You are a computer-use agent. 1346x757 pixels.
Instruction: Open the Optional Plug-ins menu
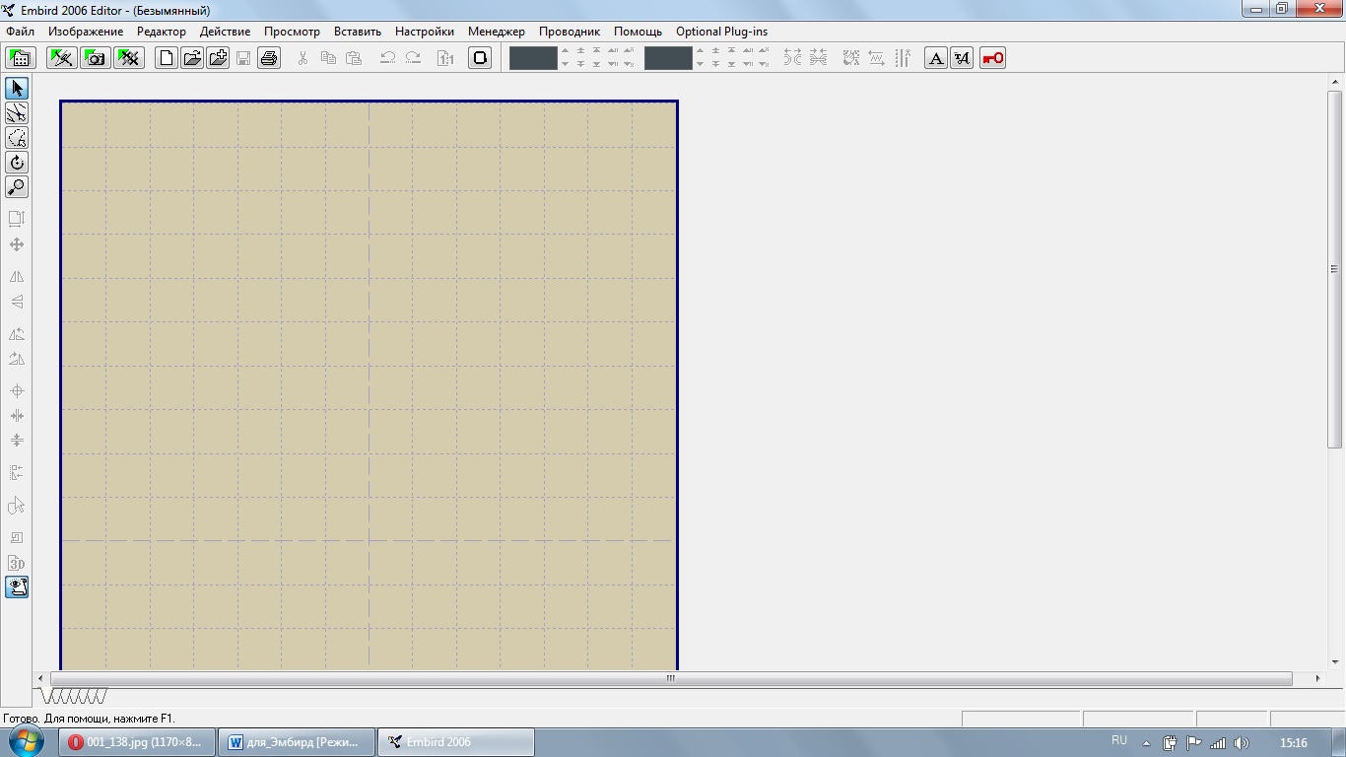[721, 32]
